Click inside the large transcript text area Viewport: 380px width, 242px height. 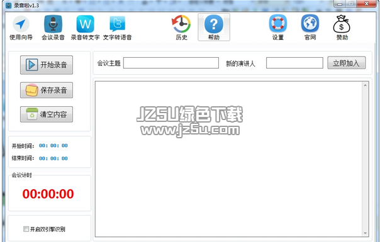[228, 159]
